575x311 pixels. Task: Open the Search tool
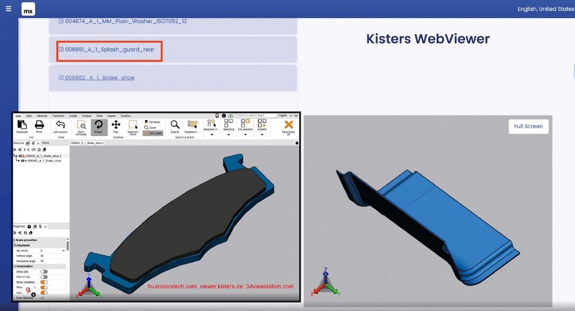(175, 126)
